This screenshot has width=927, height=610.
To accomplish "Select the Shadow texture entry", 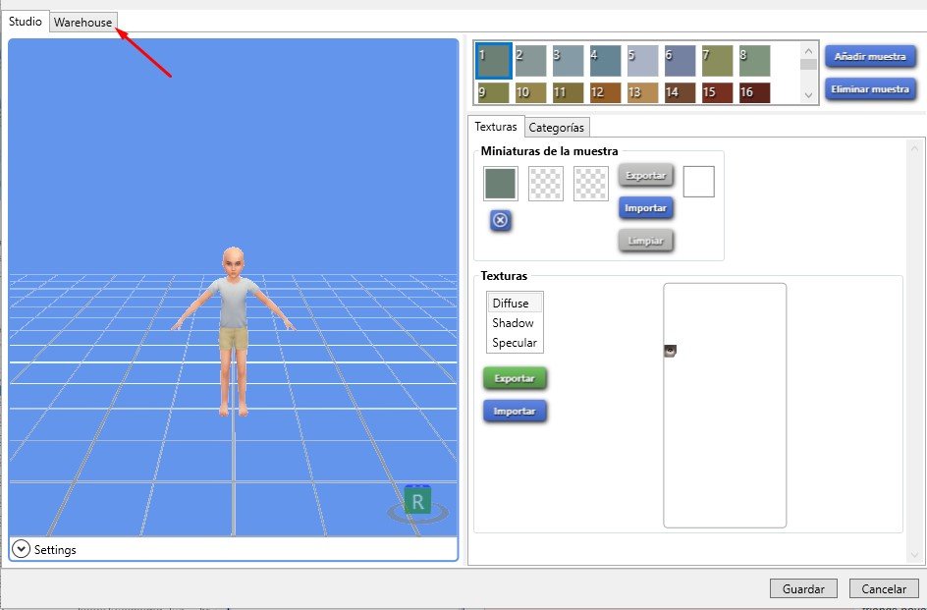I will 513,323.
